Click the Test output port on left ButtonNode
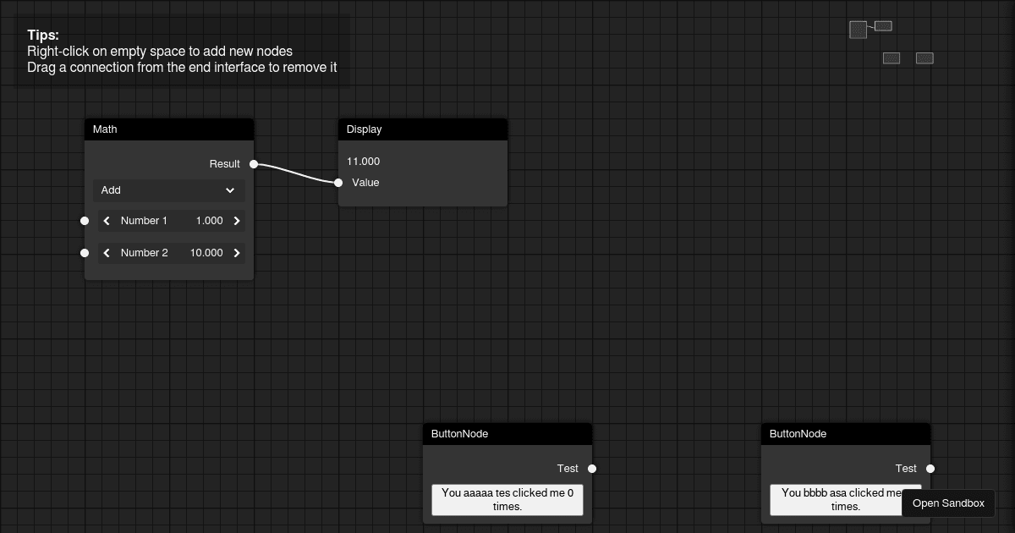The height and width of the screenshot is (533, 1015). pos(592,468)
